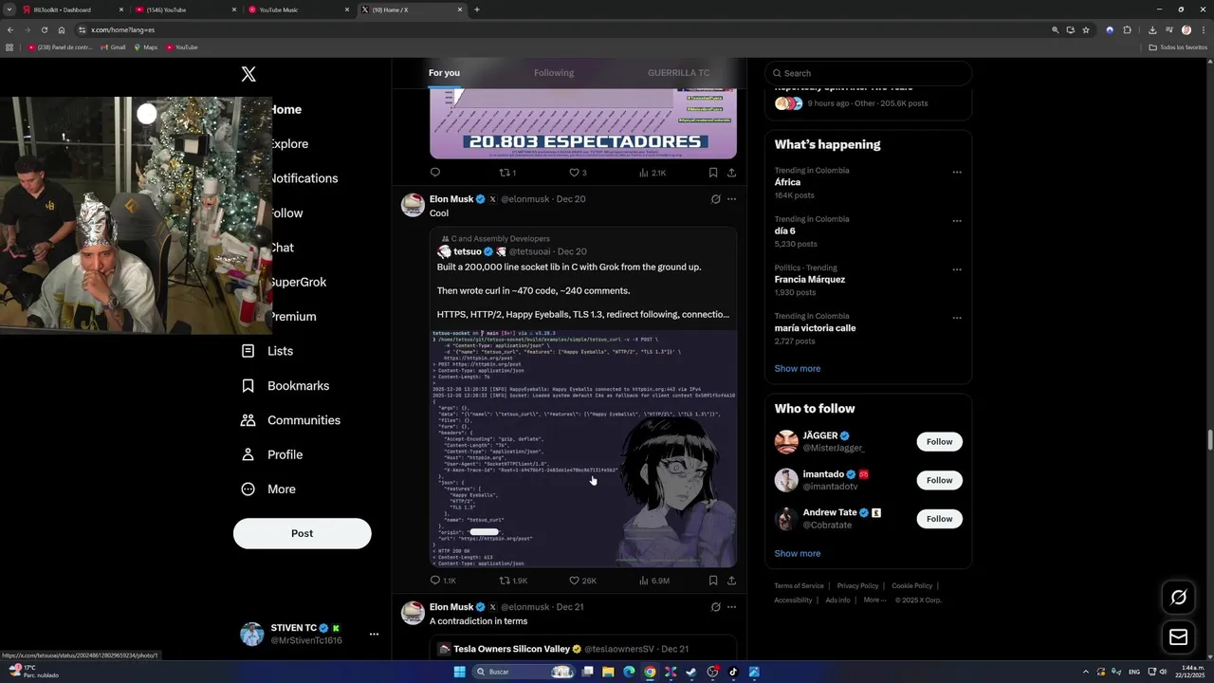Screen dimensions: 1214x683
Task: Switch to the IRLToolkit Dashboard browser tab
Action: tap(72, 9)
